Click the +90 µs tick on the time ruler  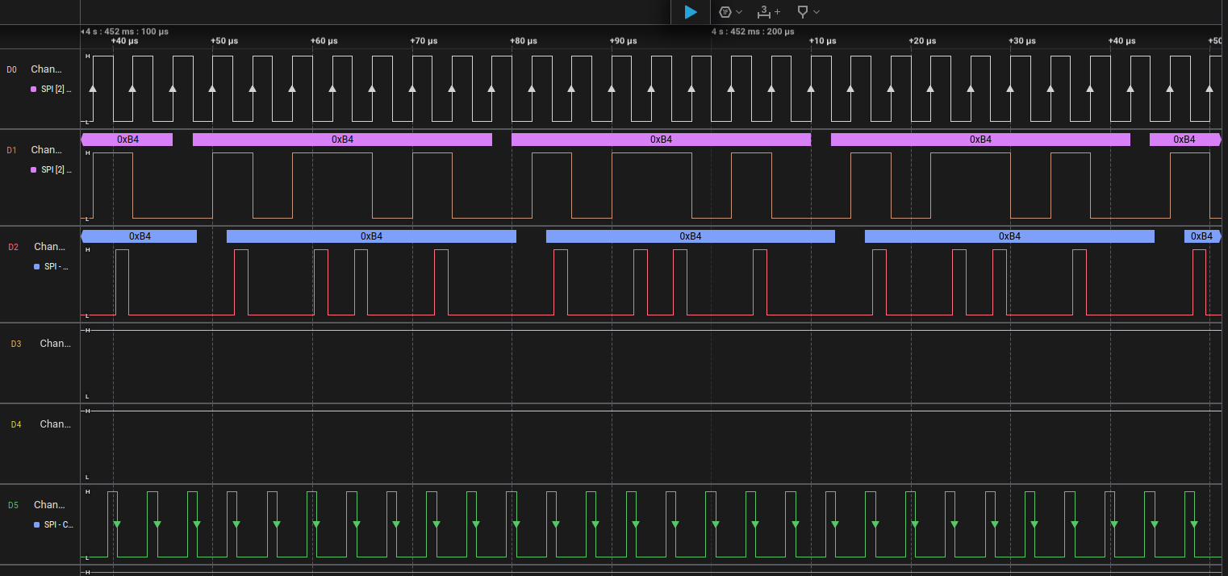623,41
